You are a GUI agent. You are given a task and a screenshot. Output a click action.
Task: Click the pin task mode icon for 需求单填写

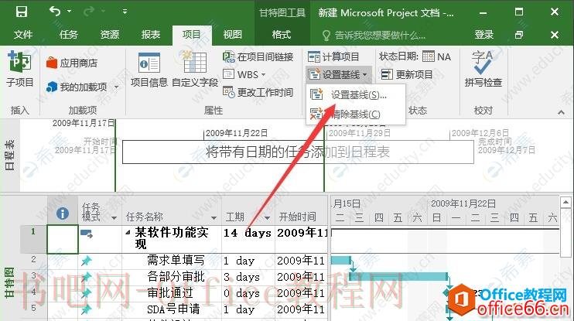(x=87, y=261)
